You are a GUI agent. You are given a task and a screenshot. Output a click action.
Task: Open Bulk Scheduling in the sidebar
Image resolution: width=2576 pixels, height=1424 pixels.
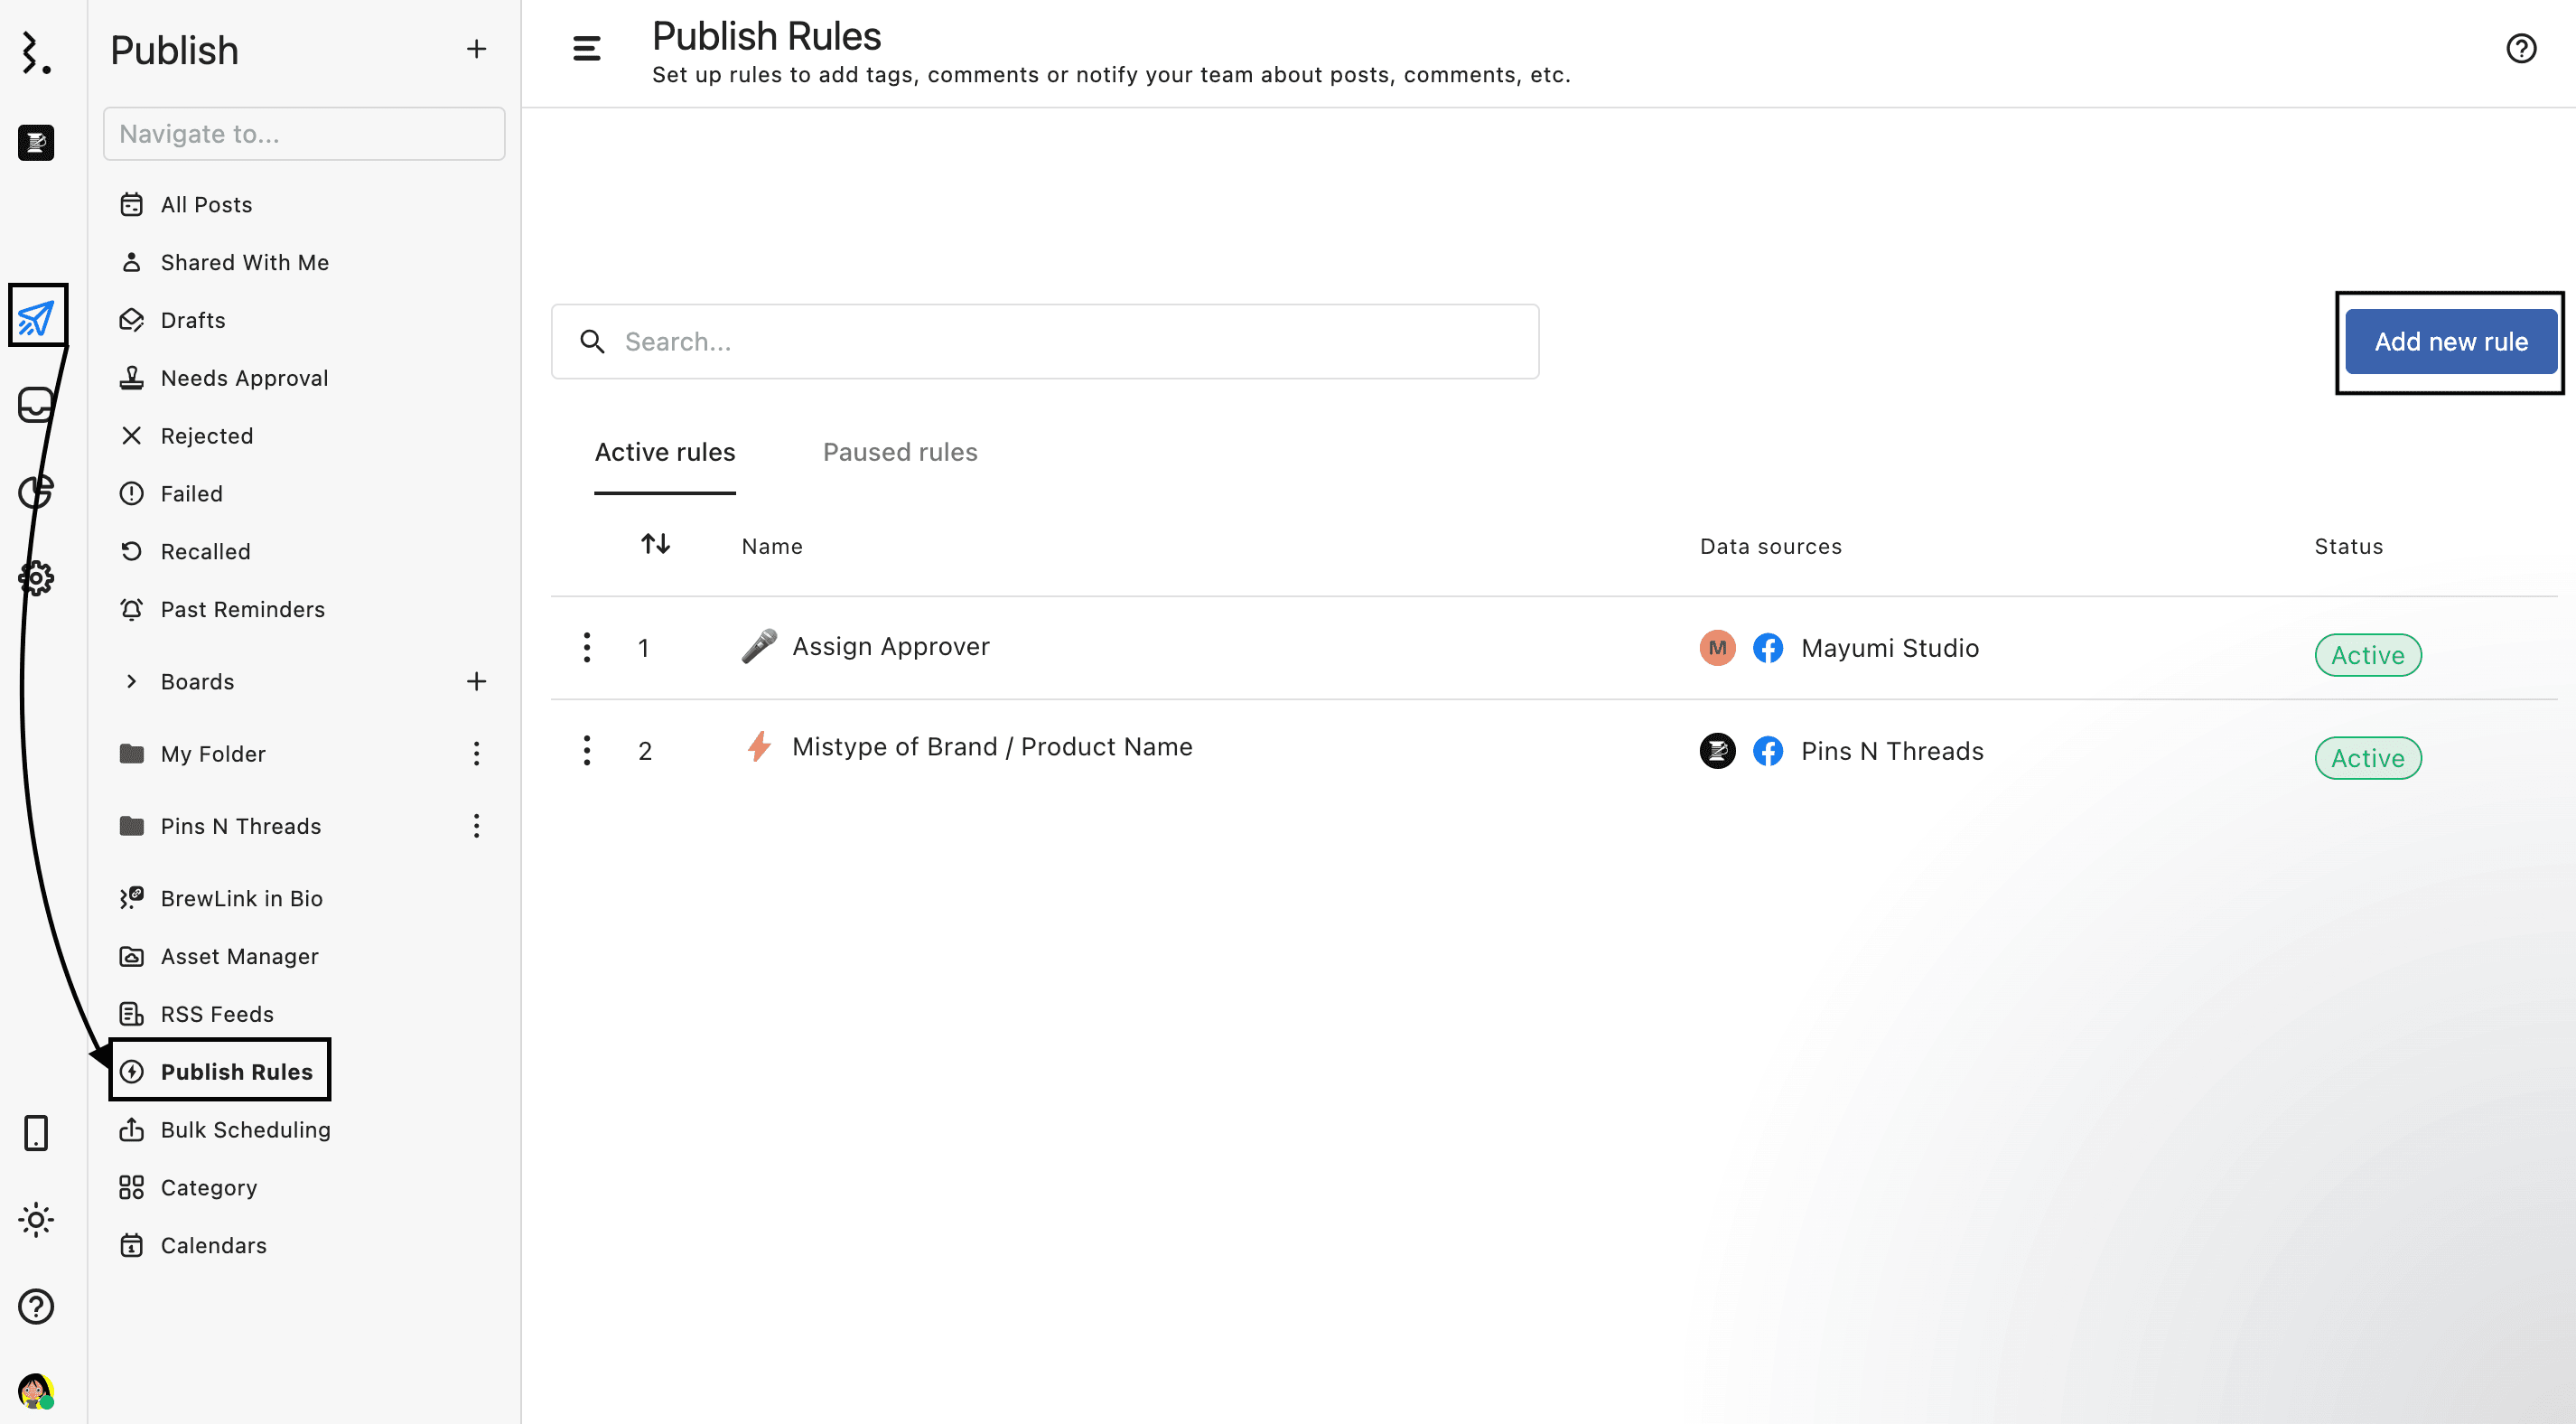tap(245, 1129)
